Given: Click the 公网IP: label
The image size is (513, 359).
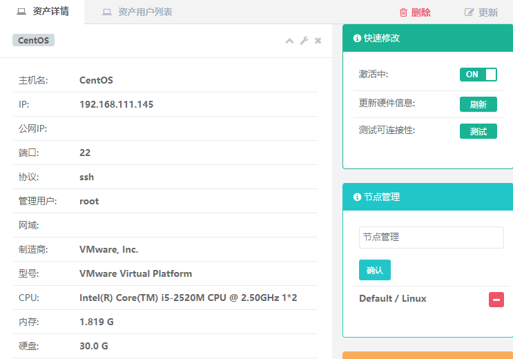Looking at the screenshot, I should click(x=32, y=128).
